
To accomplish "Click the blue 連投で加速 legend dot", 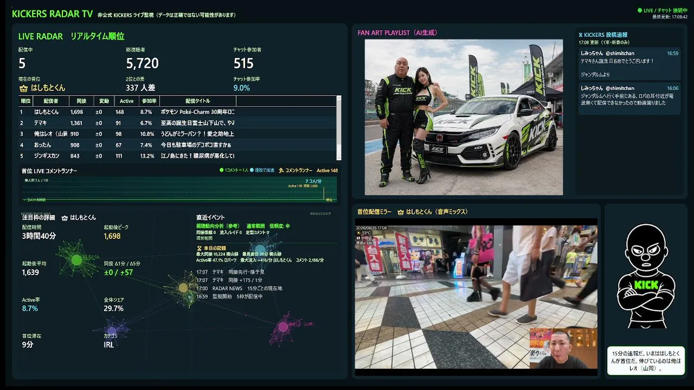I will click(252, 171).
